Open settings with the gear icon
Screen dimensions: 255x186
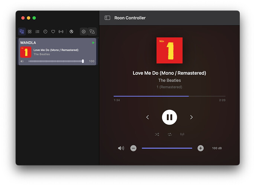[x=84, y=32]
